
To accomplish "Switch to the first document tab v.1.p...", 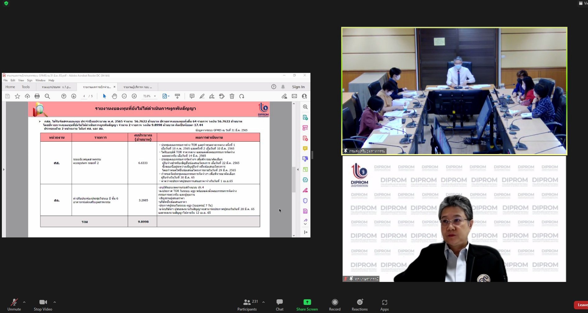I will (56, 87).
